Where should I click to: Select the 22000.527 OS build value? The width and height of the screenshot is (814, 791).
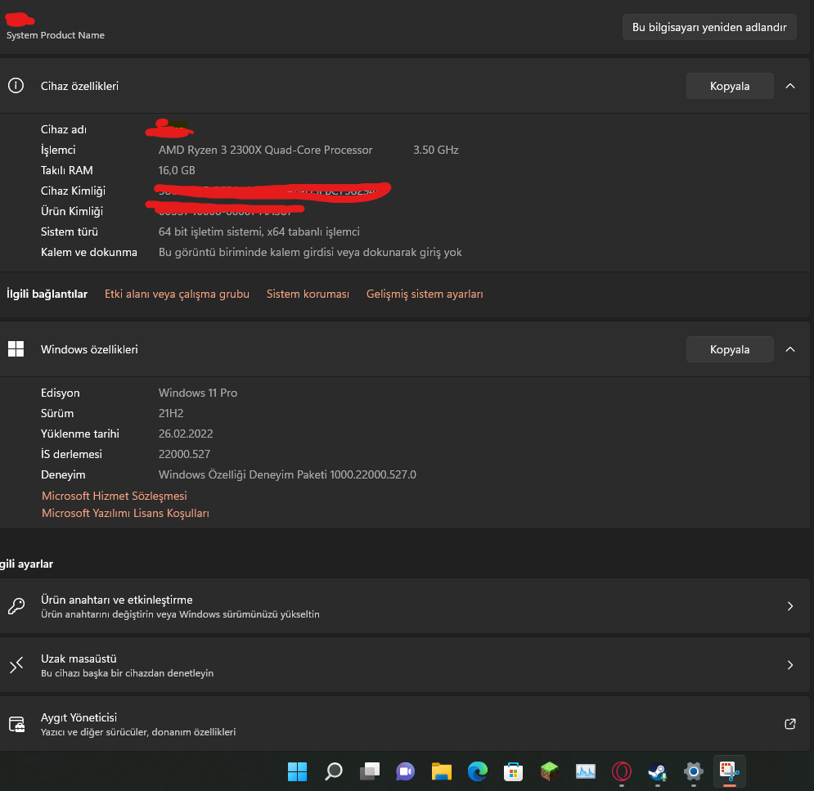(184, 454)
